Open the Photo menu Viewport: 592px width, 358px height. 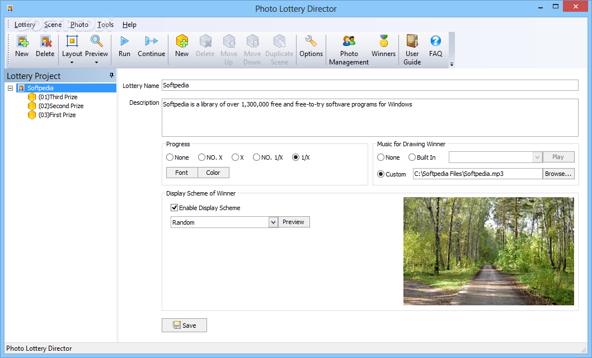tap(79, 25)
